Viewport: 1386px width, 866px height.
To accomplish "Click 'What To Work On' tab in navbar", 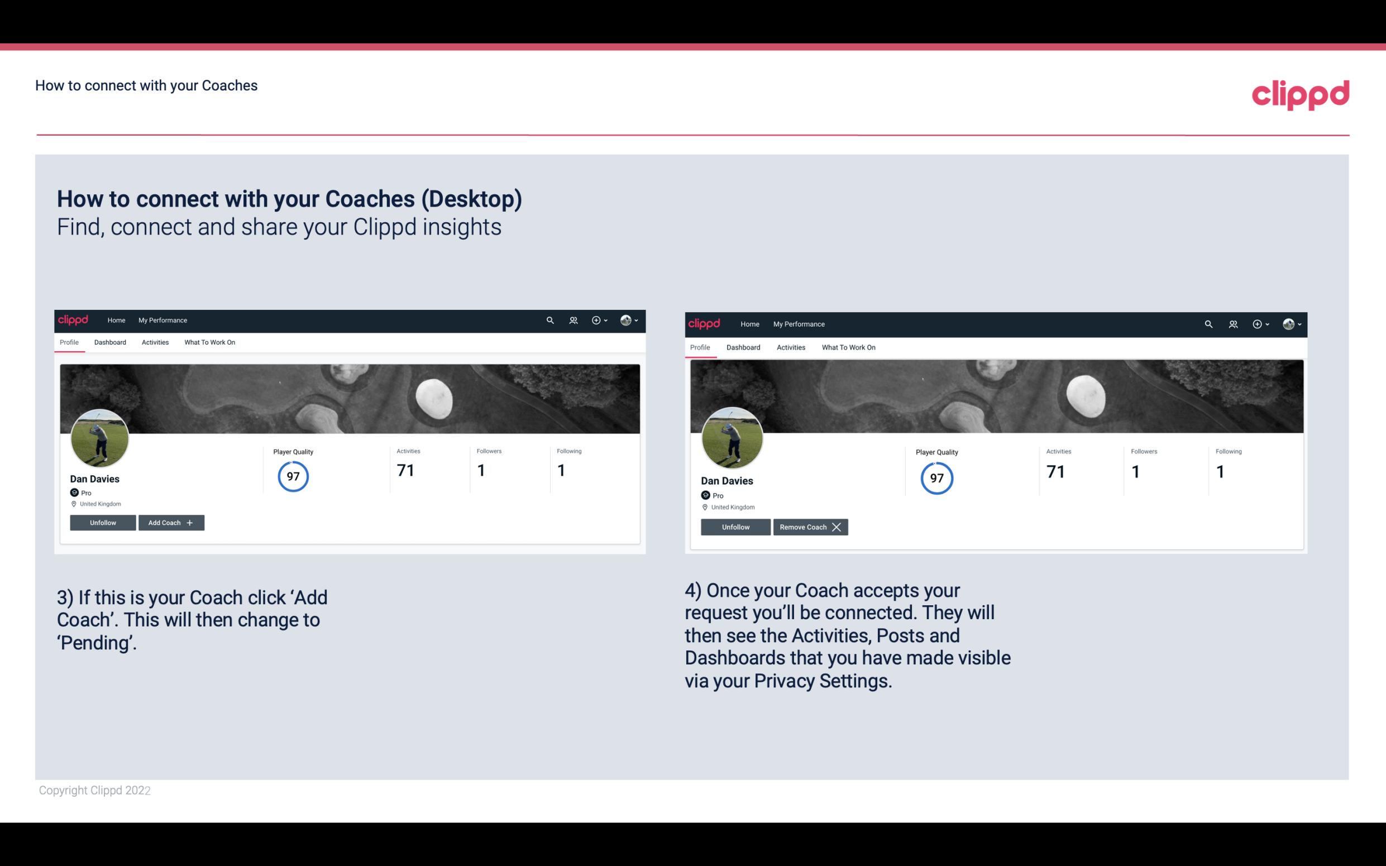I will pyautogui.click(x=209, y=342).
